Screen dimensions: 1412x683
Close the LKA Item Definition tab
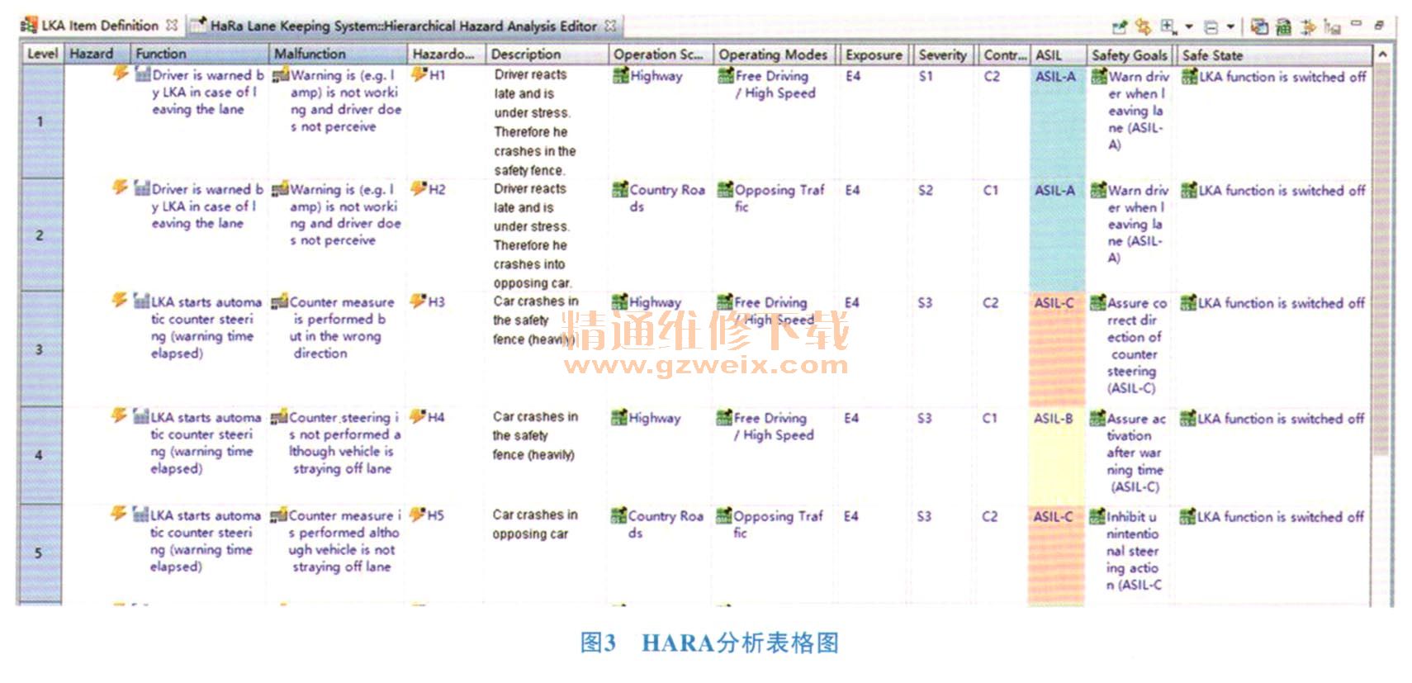[172, 25]
